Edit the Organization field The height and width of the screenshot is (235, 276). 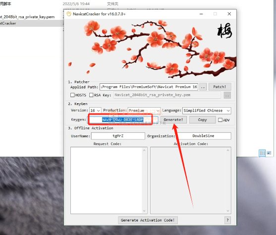203,136
